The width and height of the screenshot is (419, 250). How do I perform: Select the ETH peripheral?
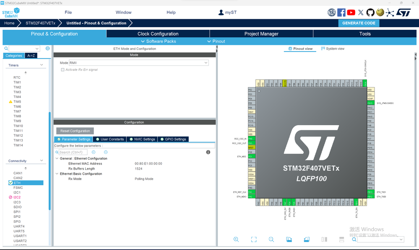click(x=26, y=183)
